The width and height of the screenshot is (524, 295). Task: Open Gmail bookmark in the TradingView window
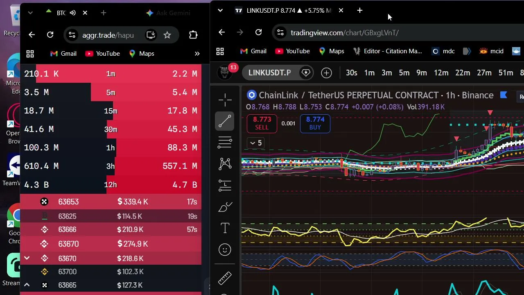click(x=253, y=51)
